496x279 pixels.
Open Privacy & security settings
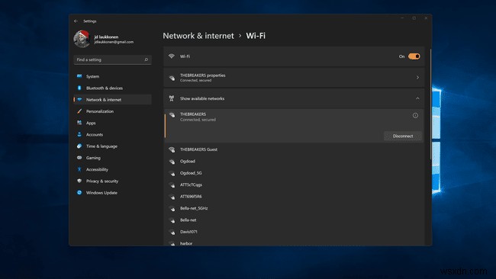click(x=113, y=181)
